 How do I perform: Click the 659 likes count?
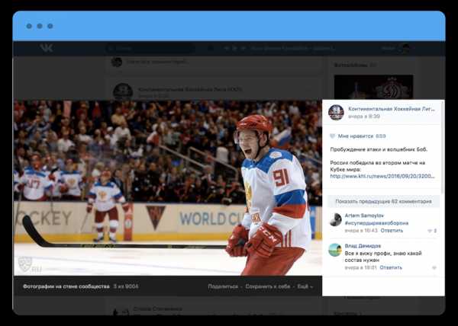tap(381, 136)
